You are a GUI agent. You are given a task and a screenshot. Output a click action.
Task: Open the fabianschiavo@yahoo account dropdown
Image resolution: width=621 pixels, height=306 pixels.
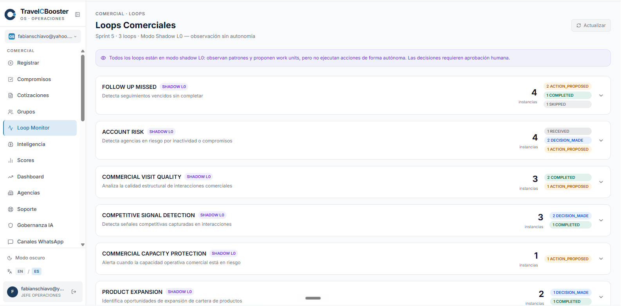(x=43, y=36)
